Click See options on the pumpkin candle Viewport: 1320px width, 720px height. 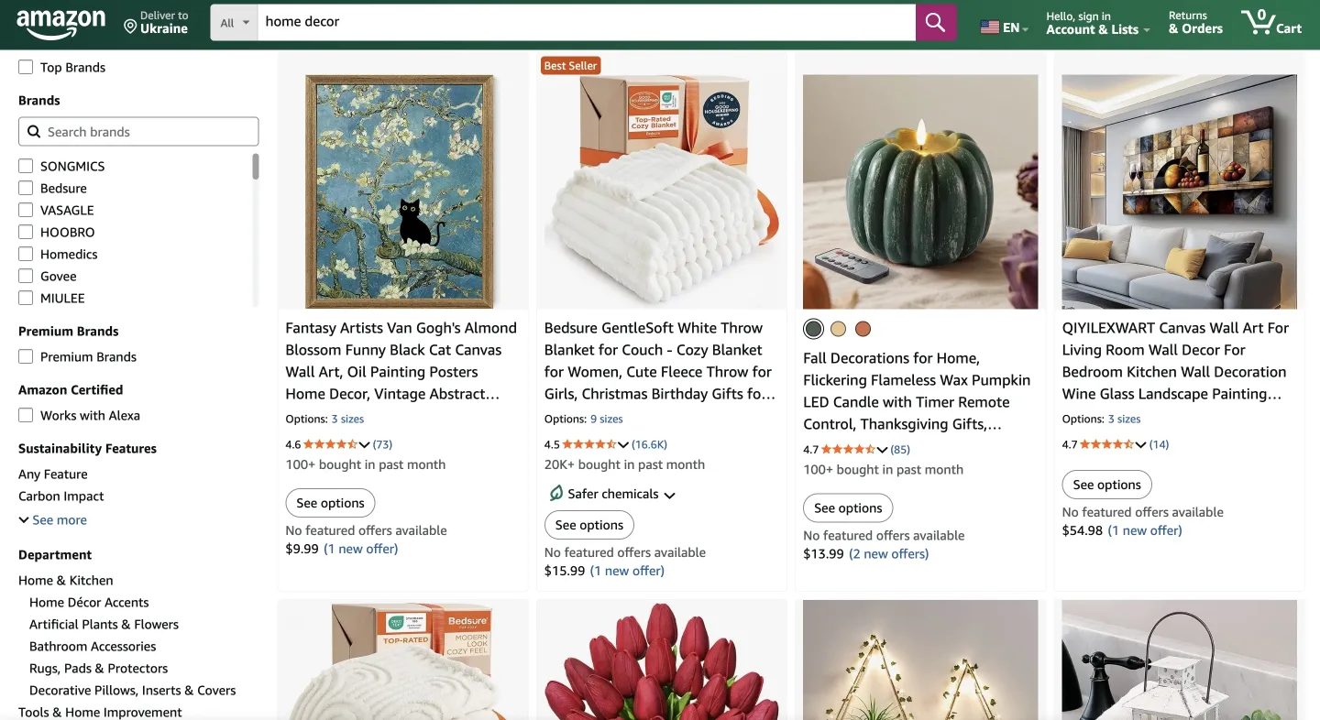(x=847, y=507)
